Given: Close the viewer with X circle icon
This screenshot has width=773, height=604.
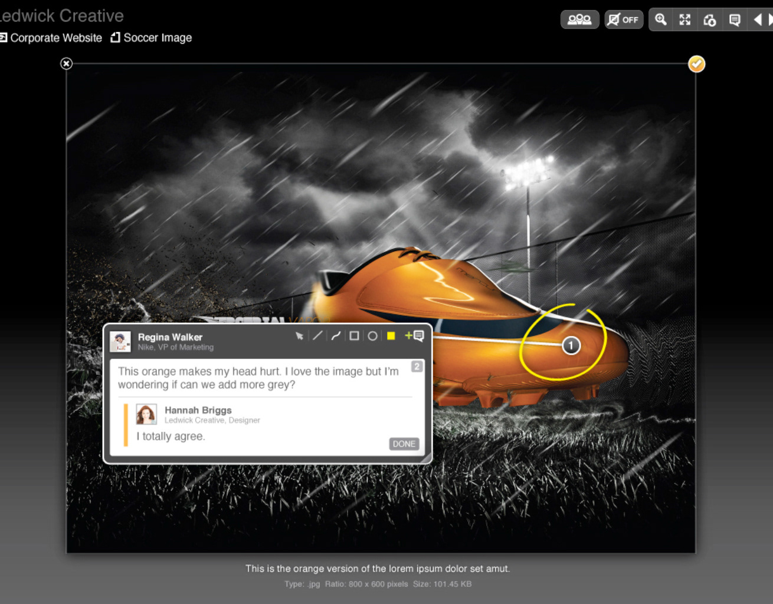Looking at the screenshot, I should pyautogui.click(x=67, y=63).
